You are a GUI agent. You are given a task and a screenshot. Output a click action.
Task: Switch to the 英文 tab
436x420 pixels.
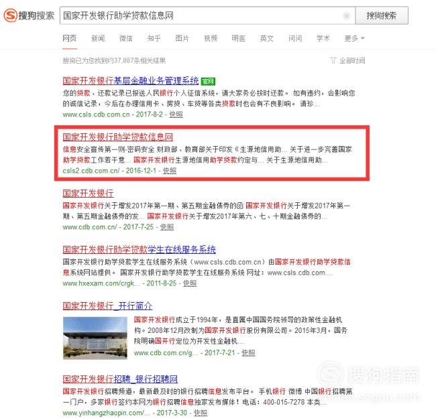point(267,38)
